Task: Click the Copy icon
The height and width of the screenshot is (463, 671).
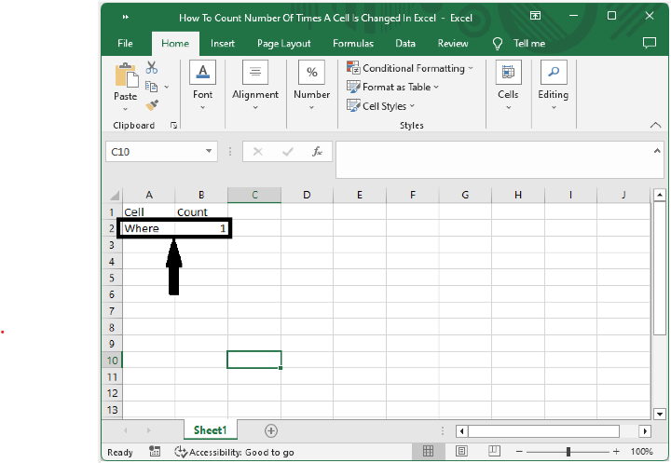Action: pyautogui.click(x=151, y=87)
